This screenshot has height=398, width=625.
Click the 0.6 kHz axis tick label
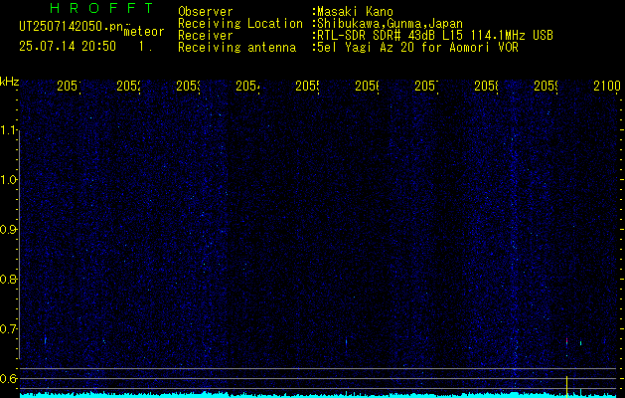8,378
